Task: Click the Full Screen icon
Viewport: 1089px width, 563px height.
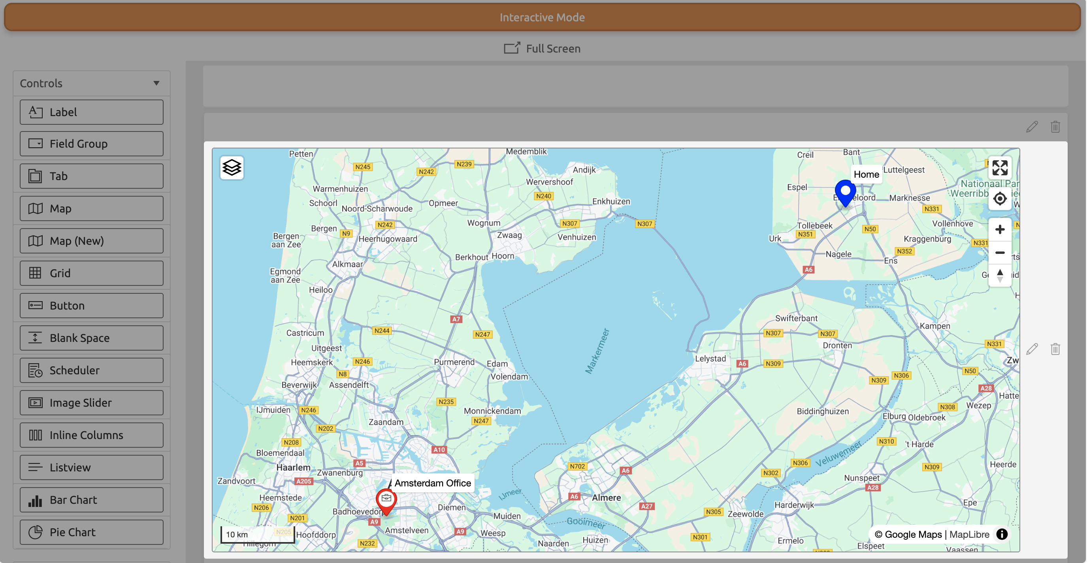Action: [x=512, y=48]
